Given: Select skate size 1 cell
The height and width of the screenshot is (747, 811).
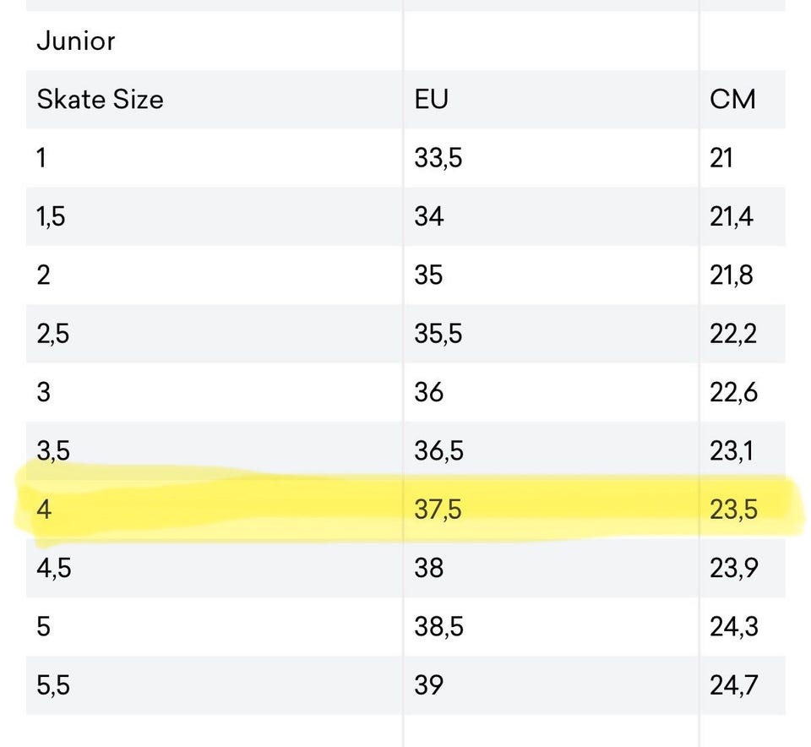Looking at the screenshot, I should [41, 158].
